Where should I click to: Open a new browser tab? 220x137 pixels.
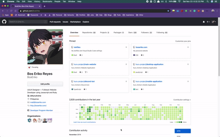[x=44, y=6]
